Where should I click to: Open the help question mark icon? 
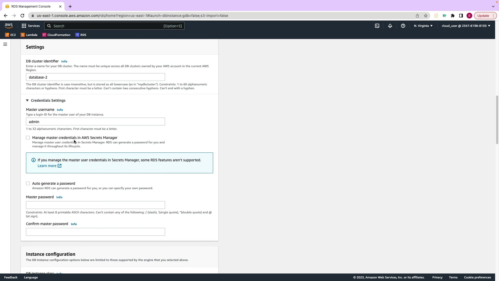tap(403, 26)
